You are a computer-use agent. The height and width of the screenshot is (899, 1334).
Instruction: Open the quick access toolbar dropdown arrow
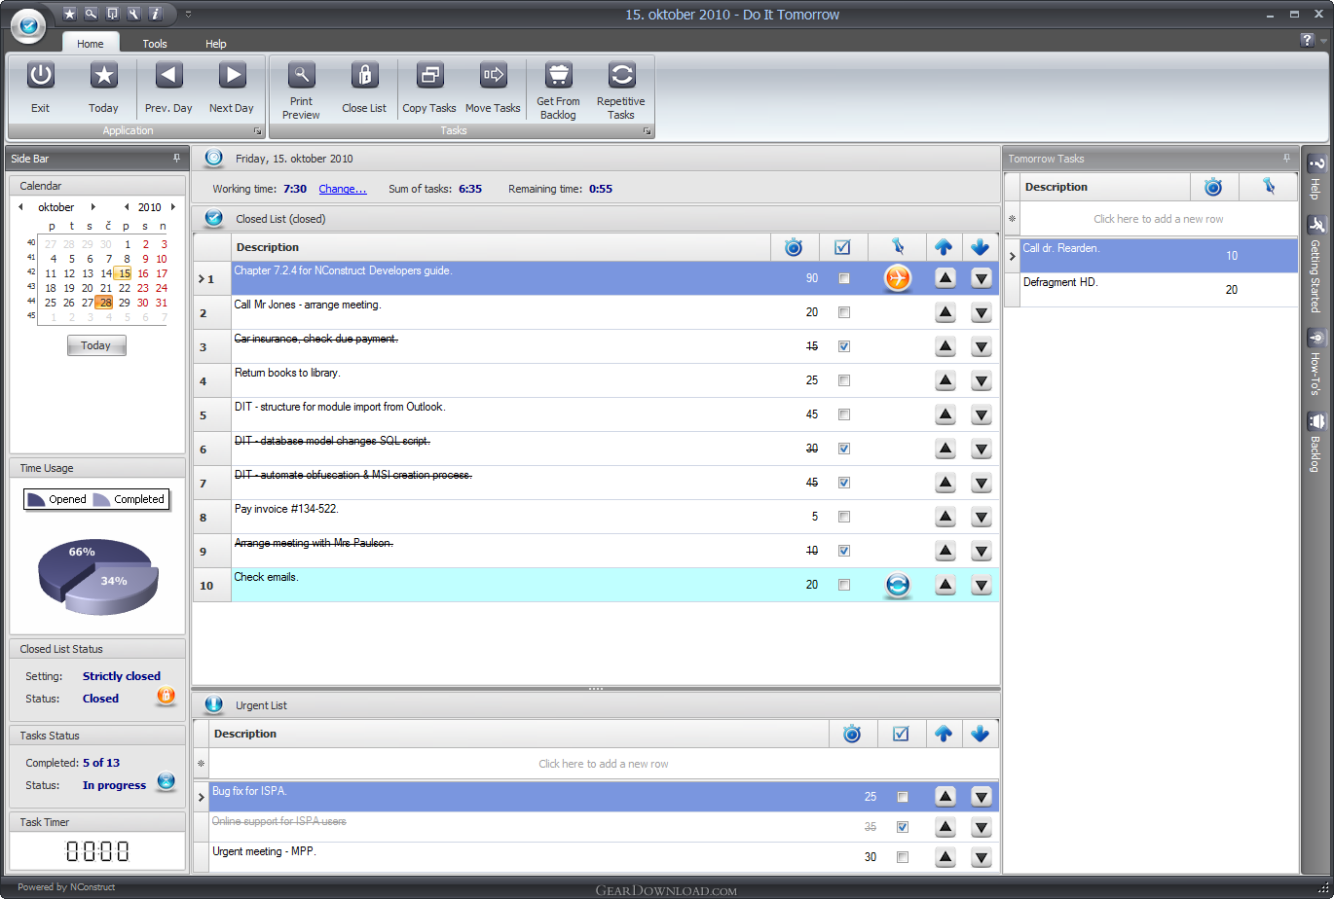[188, 14]
